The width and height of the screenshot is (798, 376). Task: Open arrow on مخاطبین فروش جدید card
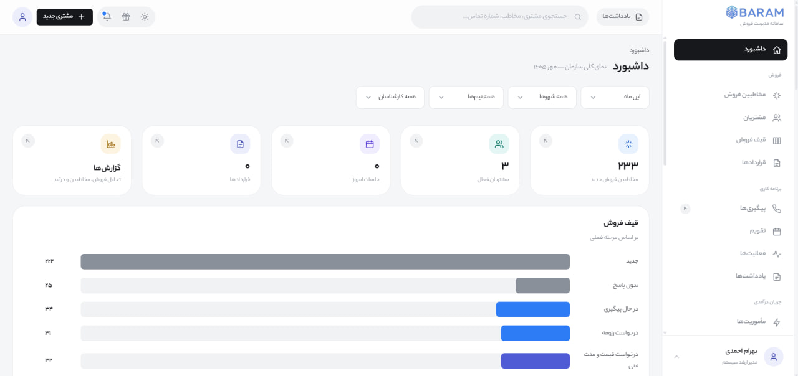(x=546, y=141)
